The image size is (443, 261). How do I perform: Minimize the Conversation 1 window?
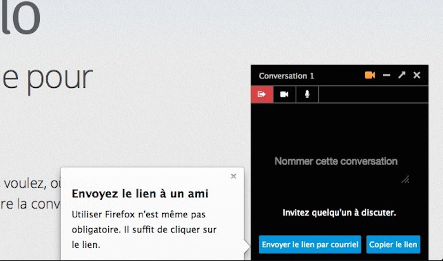[386, 75]
